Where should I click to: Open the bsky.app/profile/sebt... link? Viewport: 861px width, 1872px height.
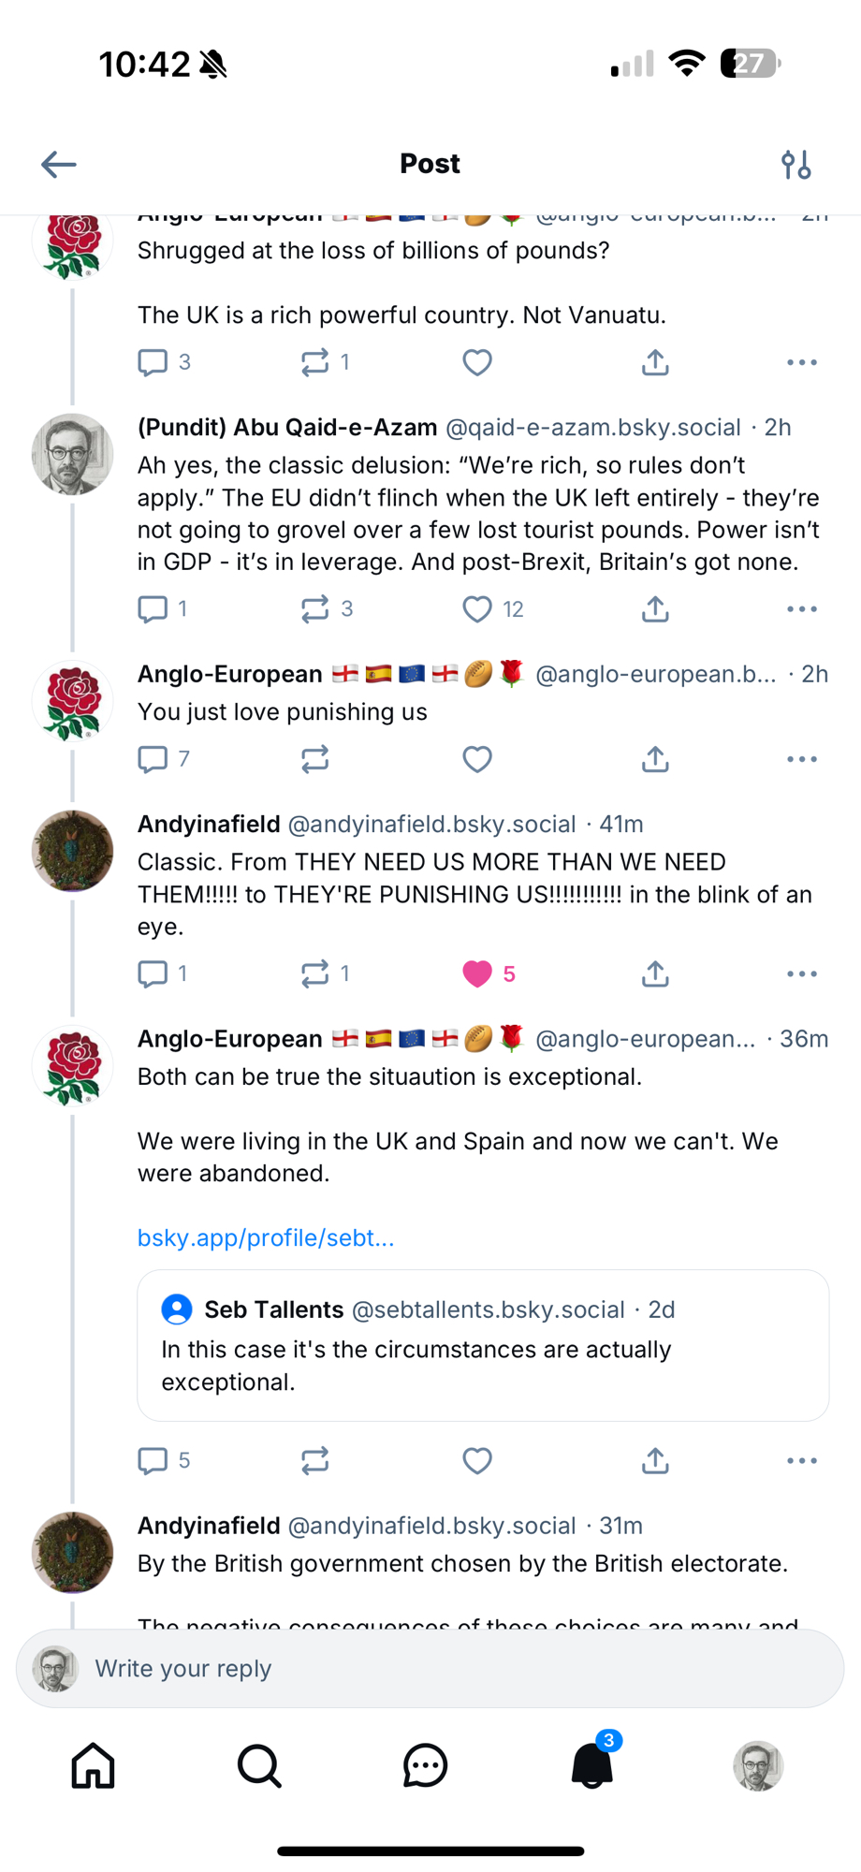click(x=266, y=1238)
